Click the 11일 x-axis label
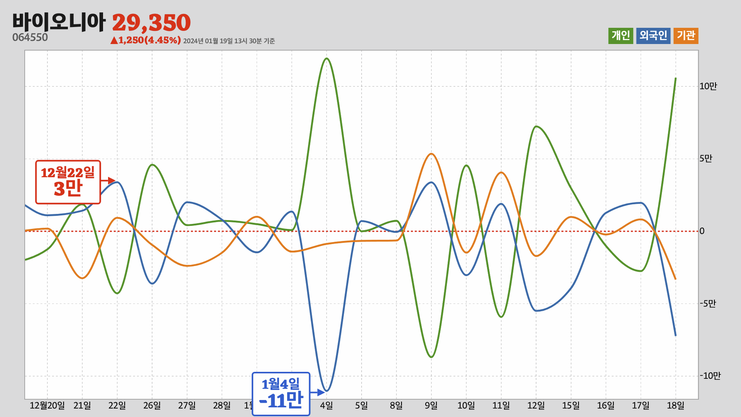 click(x=501, y=406)
